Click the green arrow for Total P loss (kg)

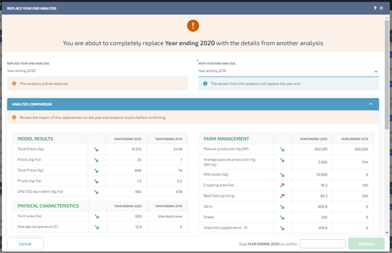tap(96, 171)
